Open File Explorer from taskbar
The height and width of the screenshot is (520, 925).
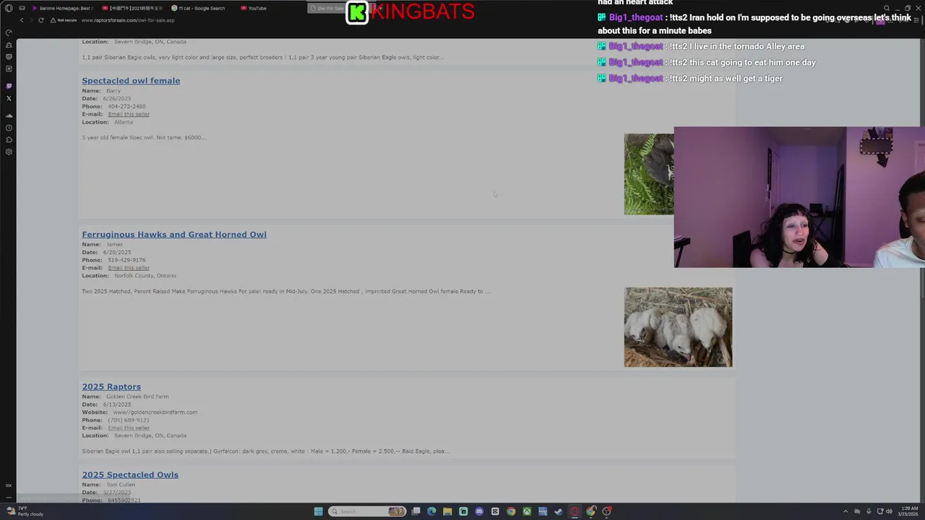tap(447, 511)
